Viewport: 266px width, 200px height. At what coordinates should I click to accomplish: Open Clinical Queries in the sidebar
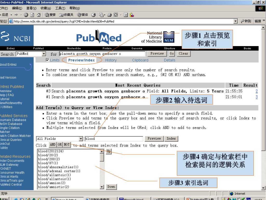pyautogui.click(x=11, y=140)
